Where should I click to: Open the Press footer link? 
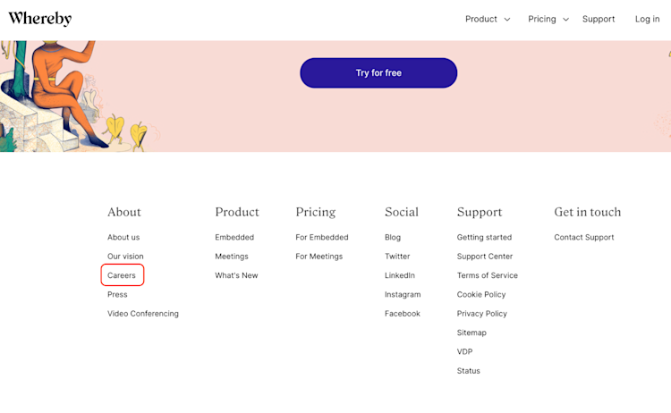click(x=117, y=295)
